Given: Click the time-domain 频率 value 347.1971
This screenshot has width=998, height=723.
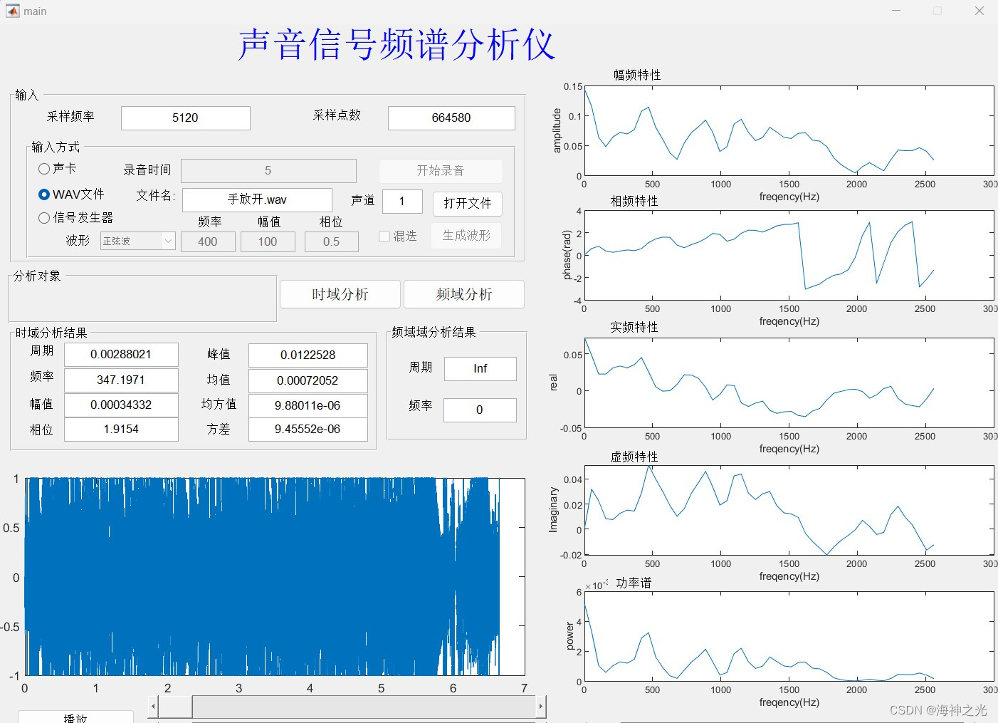Looking at the screenshot, I should (x=121, y=380).
